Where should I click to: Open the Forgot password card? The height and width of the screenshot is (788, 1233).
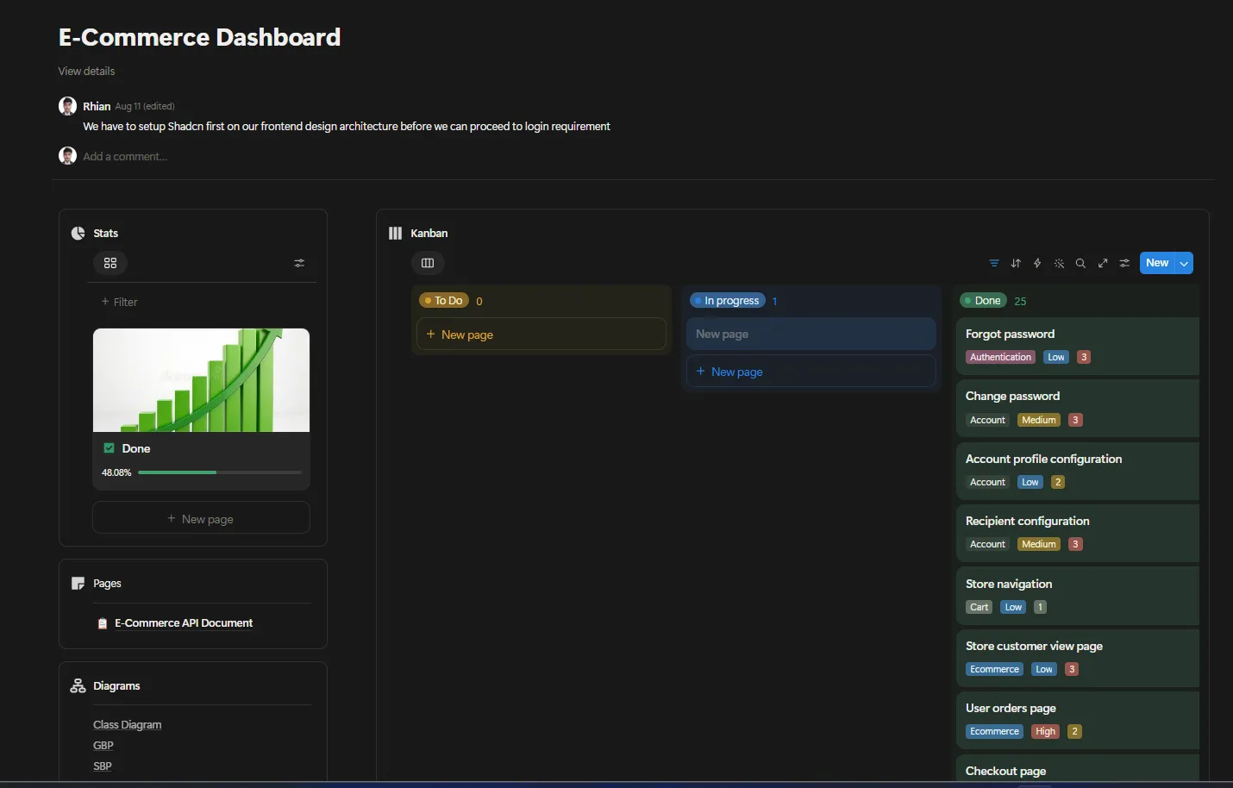tap(1078, 346)
